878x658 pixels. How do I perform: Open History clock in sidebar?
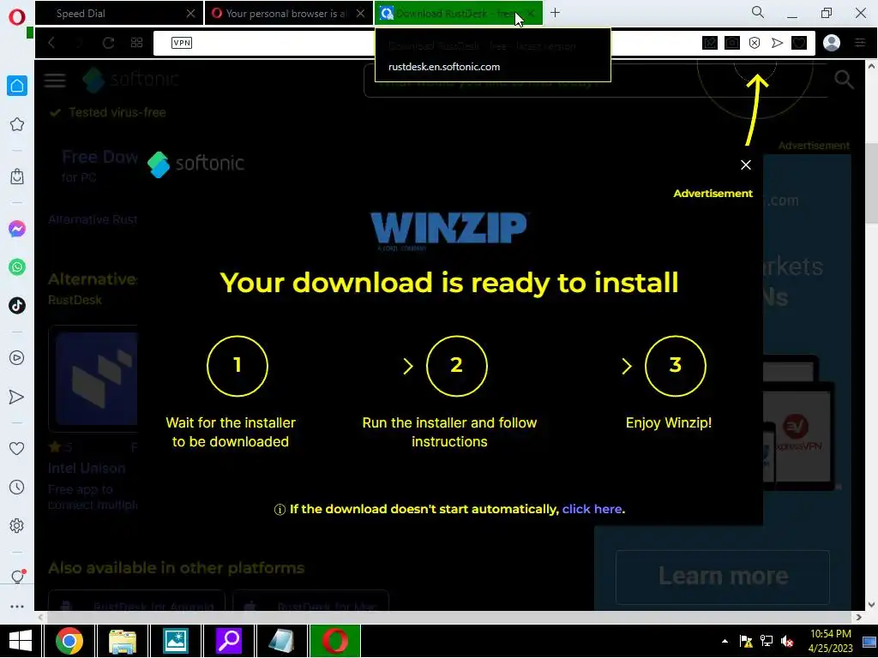[x=17, y=488]
